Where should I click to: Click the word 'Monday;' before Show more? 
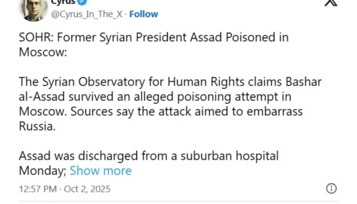coord(42,170)
